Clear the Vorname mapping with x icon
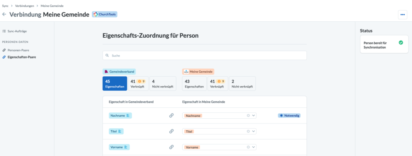The image size is (412, 156). [248, 147]
